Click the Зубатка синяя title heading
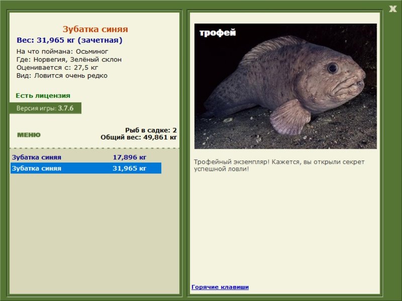402x301 pixels. click(95, 29)
